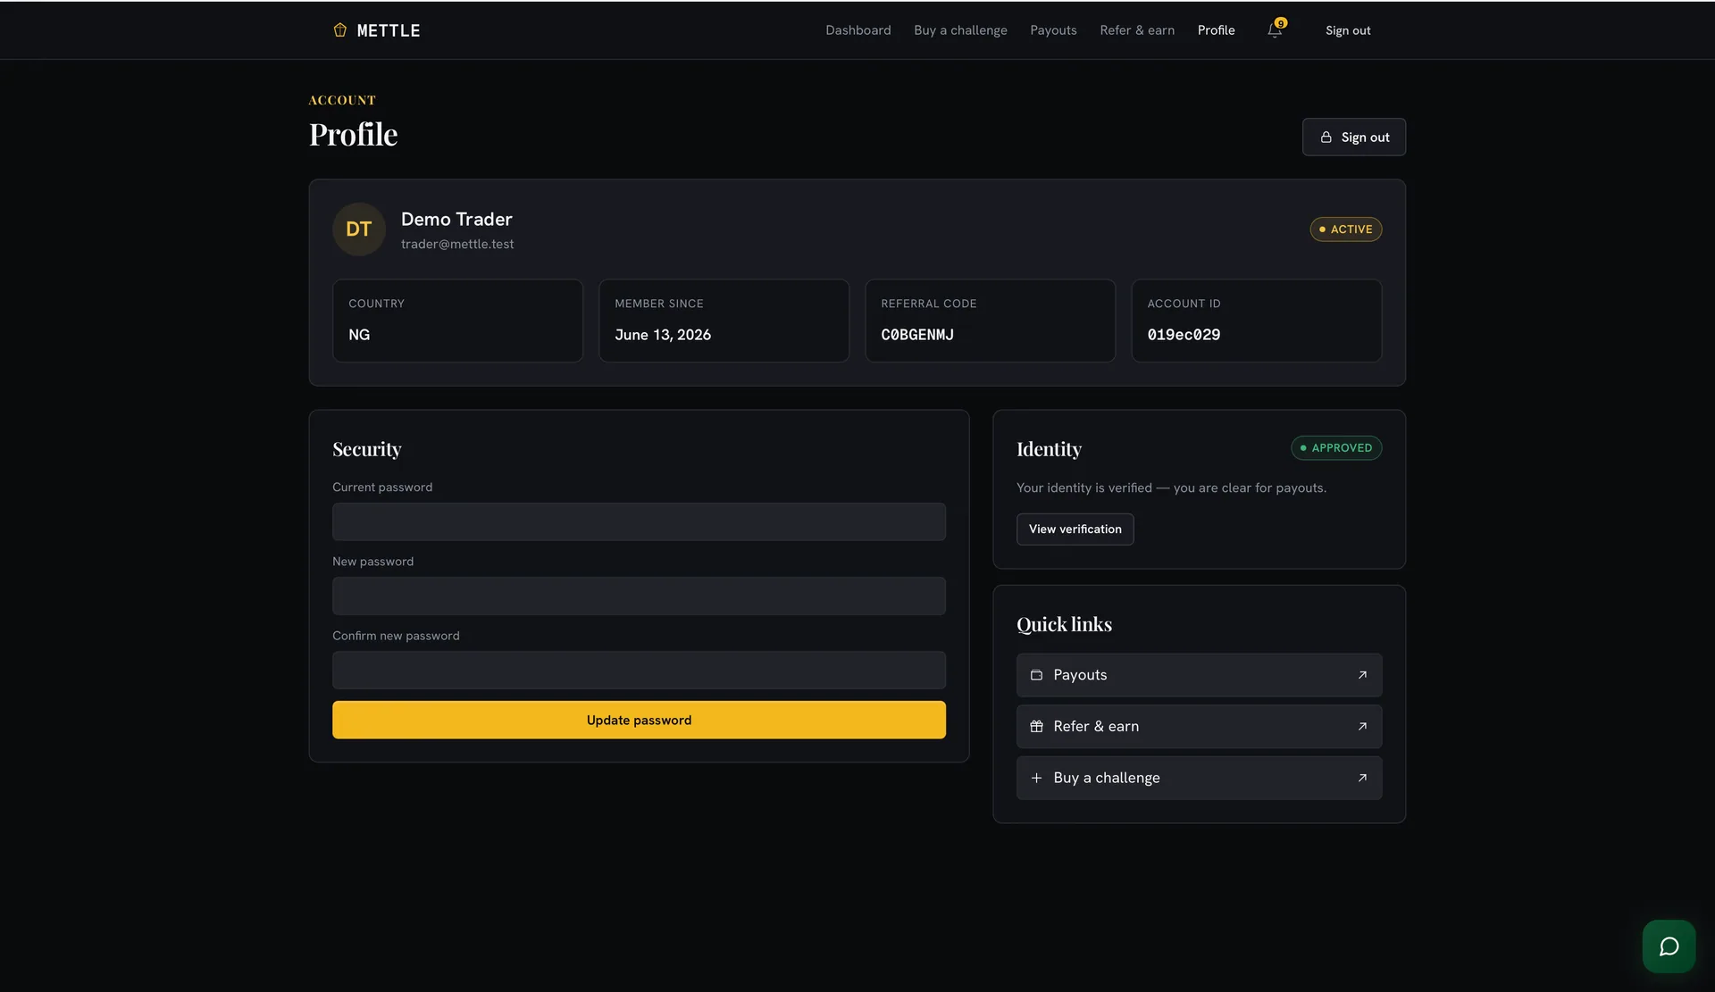1715x992 pixels.
Task: Click the APPROVED identity badge
Action: click(x=1336, y=448)
